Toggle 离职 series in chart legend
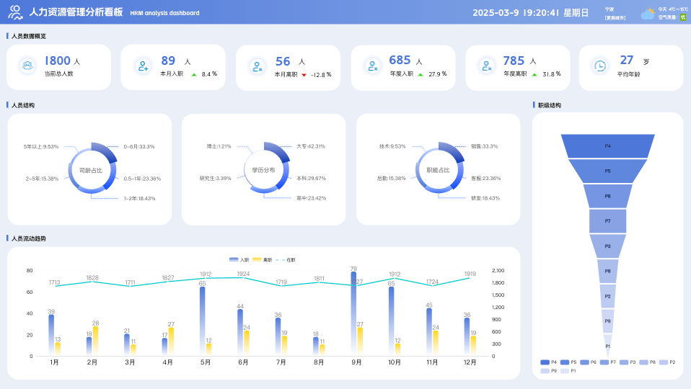The image size is (691, 389). [262, 259]
